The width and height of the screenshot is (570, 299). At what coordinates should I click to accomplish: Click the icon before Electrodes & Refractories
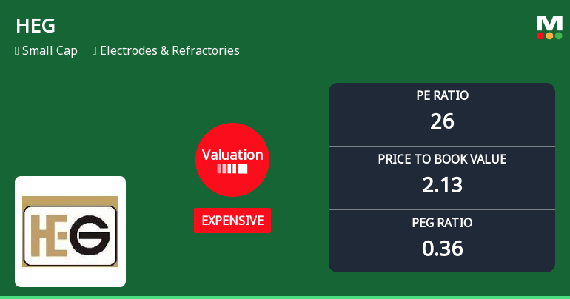(95, 51)
